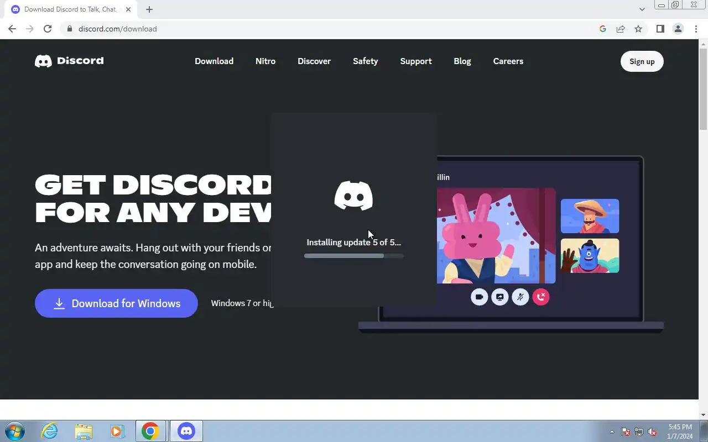
Task: Open the Safety nav item
Action: coord(366,61)
